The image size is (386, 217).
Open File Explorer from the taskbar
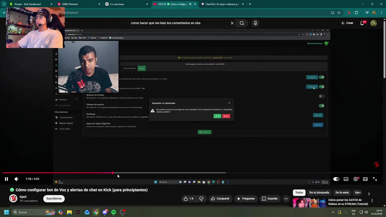point(69,212)
